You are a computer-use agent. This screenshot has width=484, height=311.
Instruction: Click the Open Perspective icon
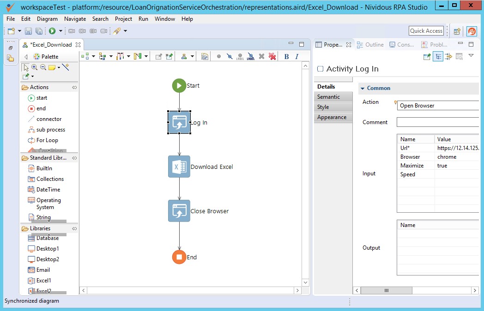tap(457, 31)
